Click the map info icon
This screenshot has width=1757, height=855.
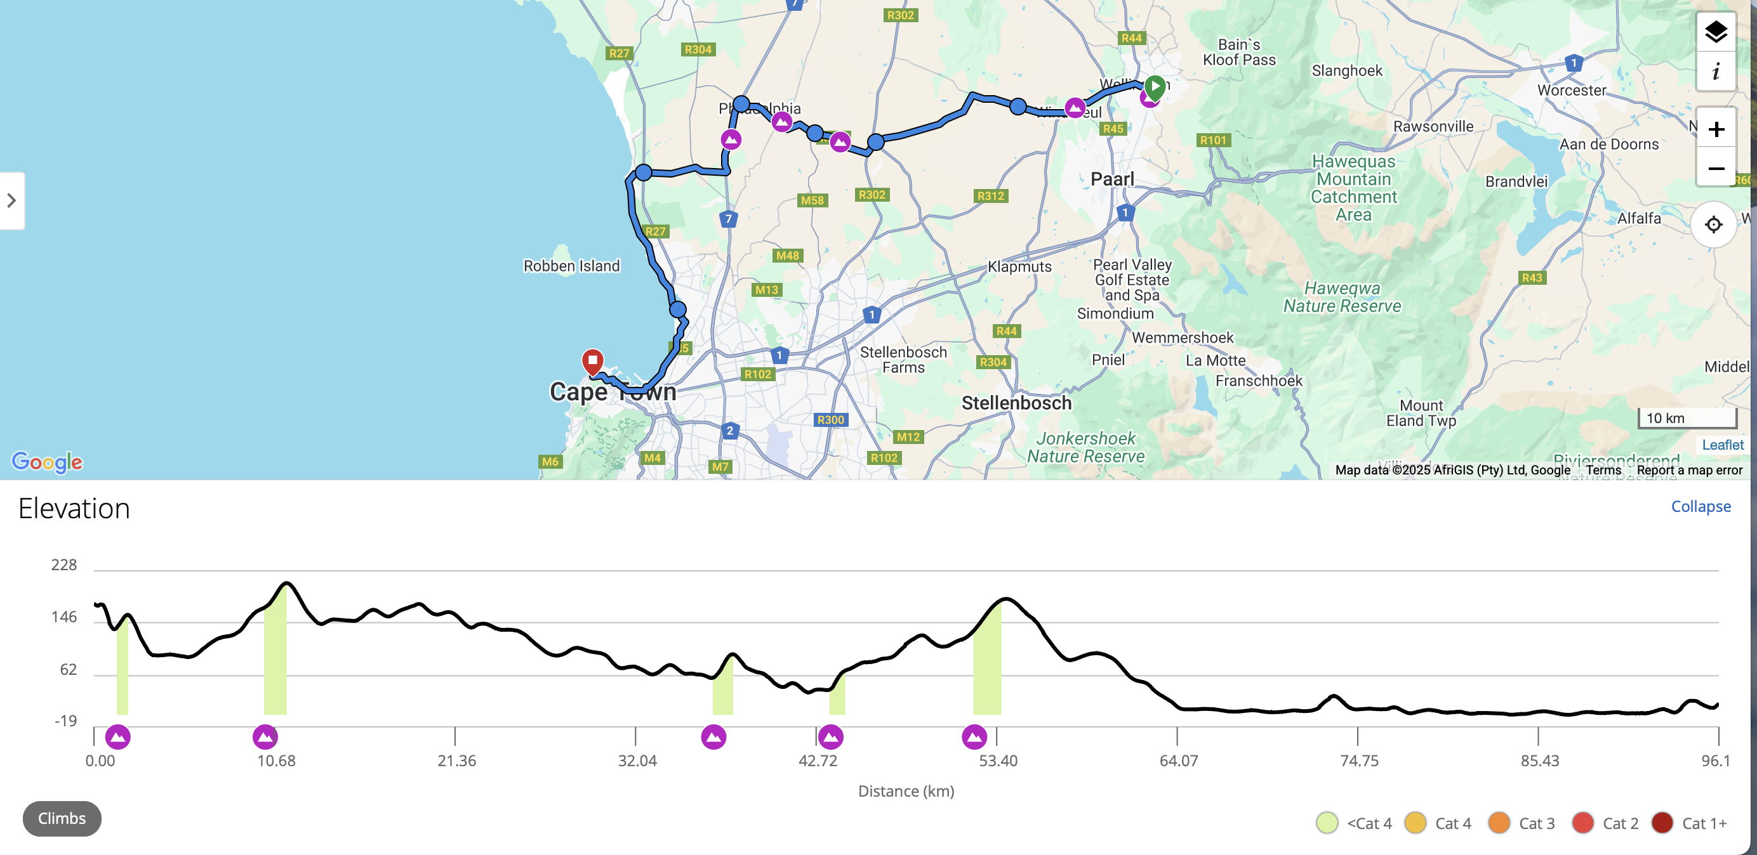tap(1714, 71)
